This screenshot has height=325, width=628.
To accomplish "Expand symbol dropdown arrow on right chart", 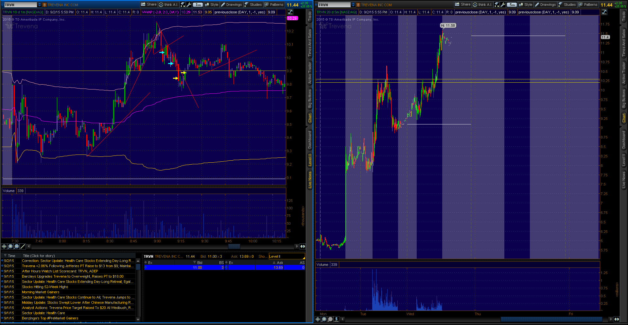I will coord(353,5).
